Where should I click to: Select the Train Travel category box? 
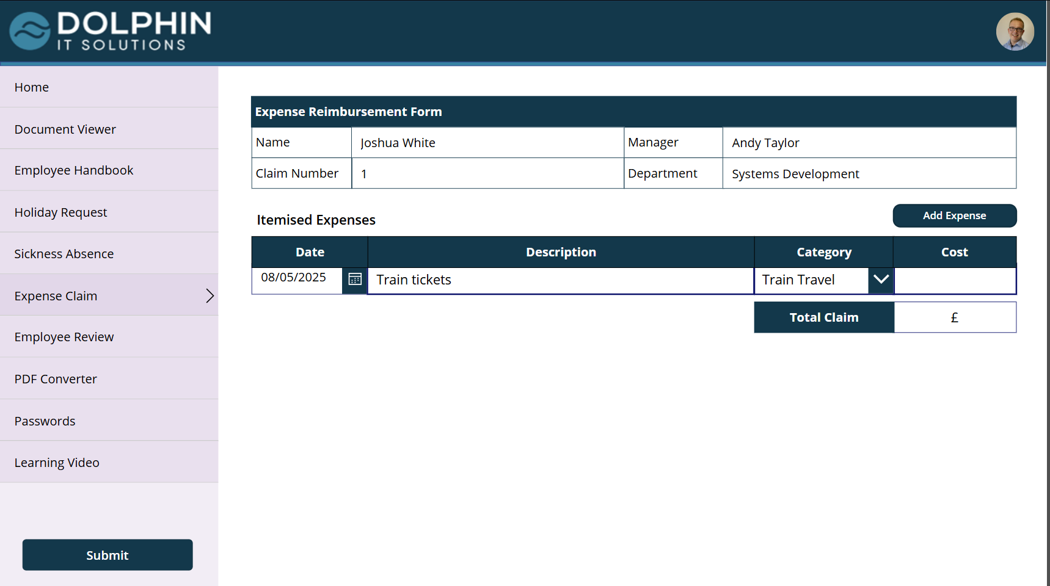click(x=811, y=280)
